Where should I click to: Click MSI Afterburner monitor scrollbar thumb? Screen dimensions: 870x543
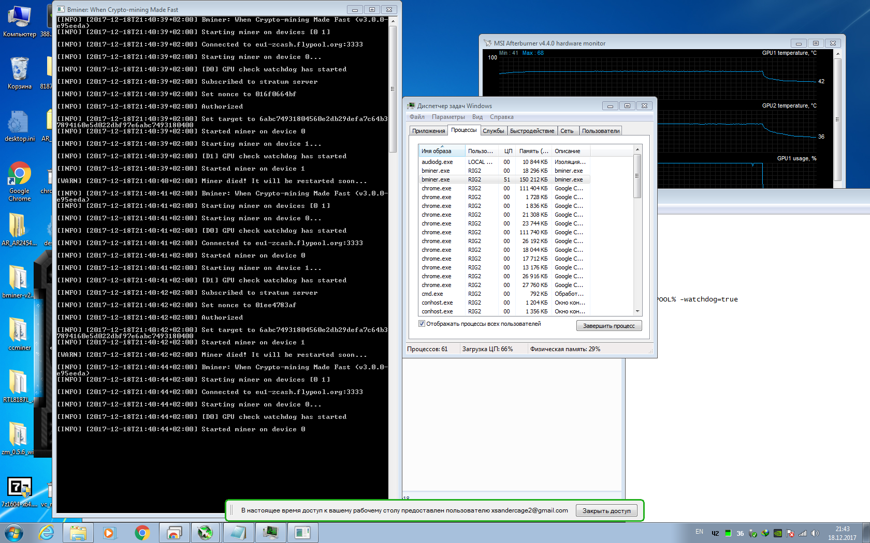(837, 119)
